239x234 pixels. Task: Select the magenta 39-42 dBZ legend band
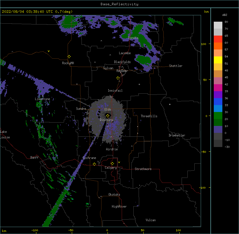point(218,88)
